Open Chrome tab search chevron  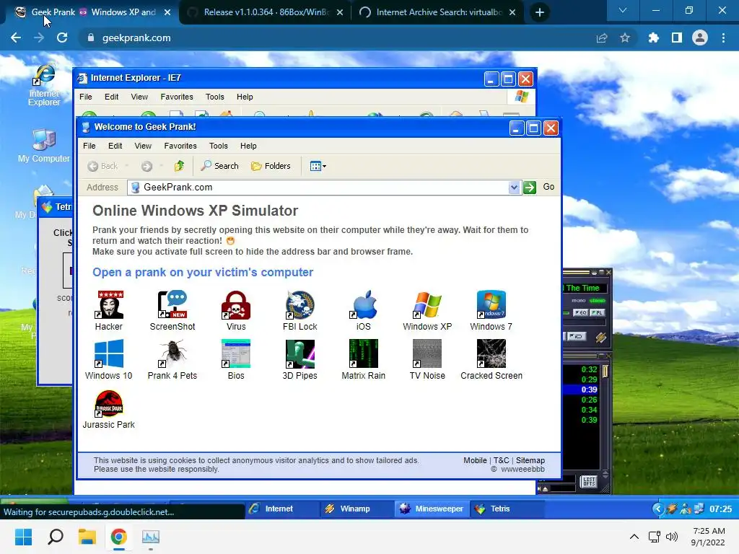click(x=623, y=10)
